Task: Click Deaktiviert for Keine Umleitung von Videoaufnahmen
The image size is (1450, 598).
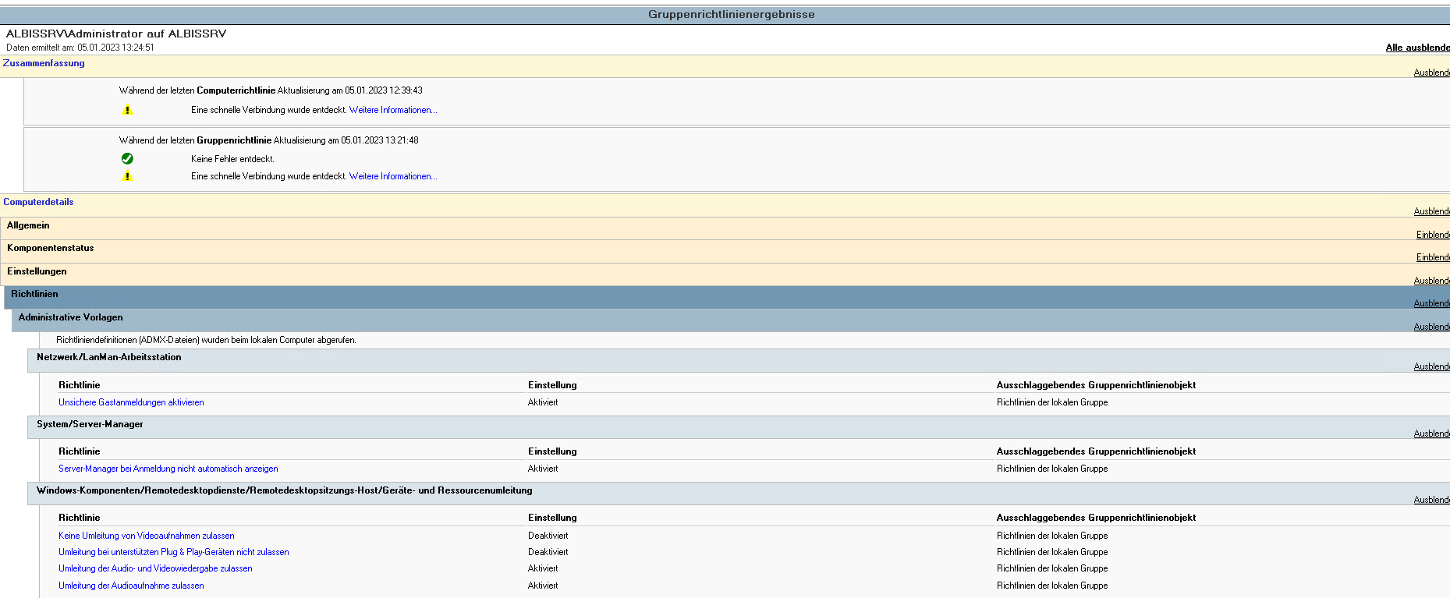Action: (x=548, y=536)
